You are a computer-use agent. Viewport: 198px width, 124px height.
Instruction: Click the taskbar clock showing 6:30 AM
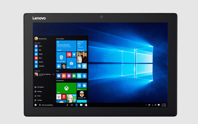(164, 105)
